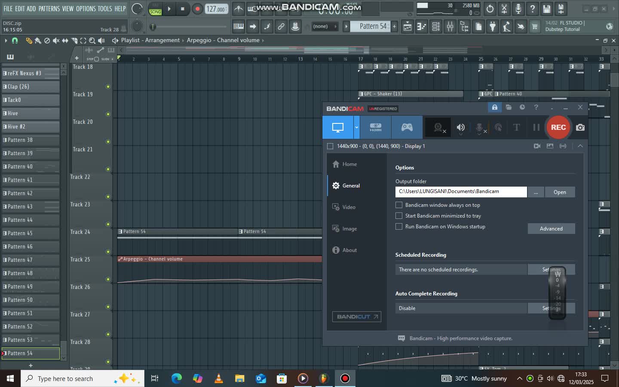Take a screenshot with Bandicam camera icon
This screenshot has height=387, width=619.
(580, 127)
